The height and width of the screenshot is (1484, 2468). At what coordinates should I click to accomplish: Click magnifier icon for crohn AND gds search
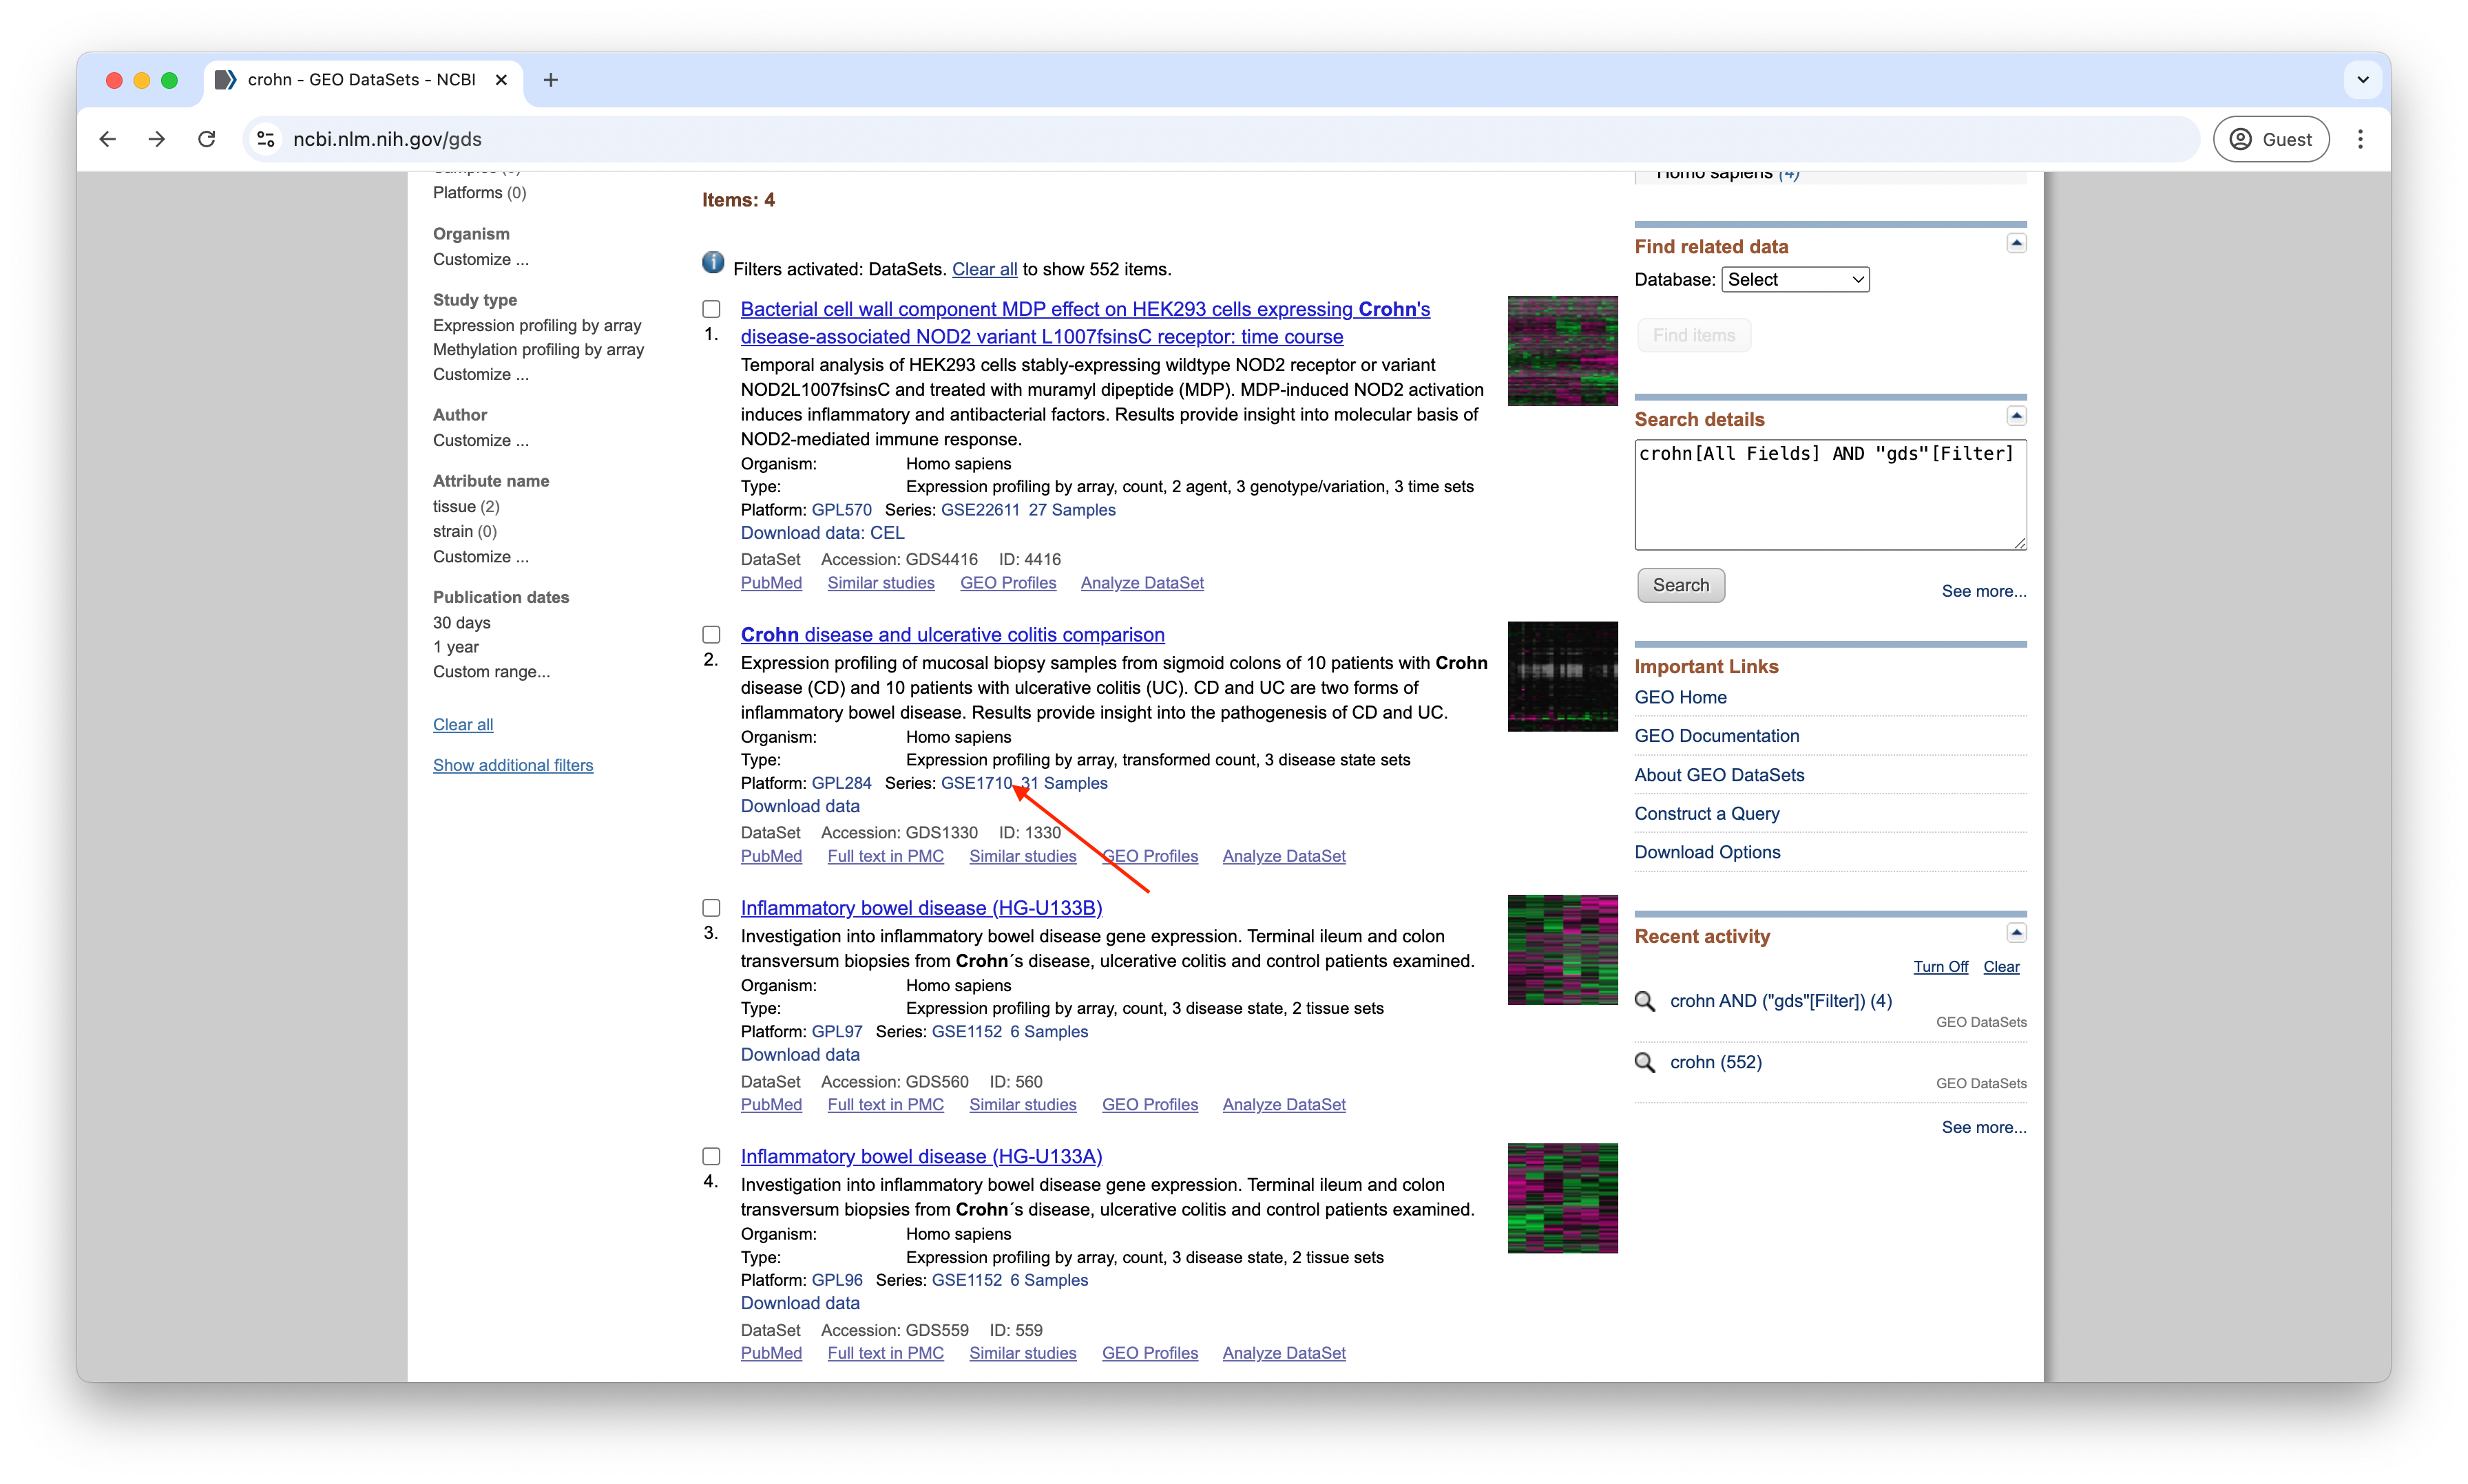pyautogui.click(x=1644, y=1001)
